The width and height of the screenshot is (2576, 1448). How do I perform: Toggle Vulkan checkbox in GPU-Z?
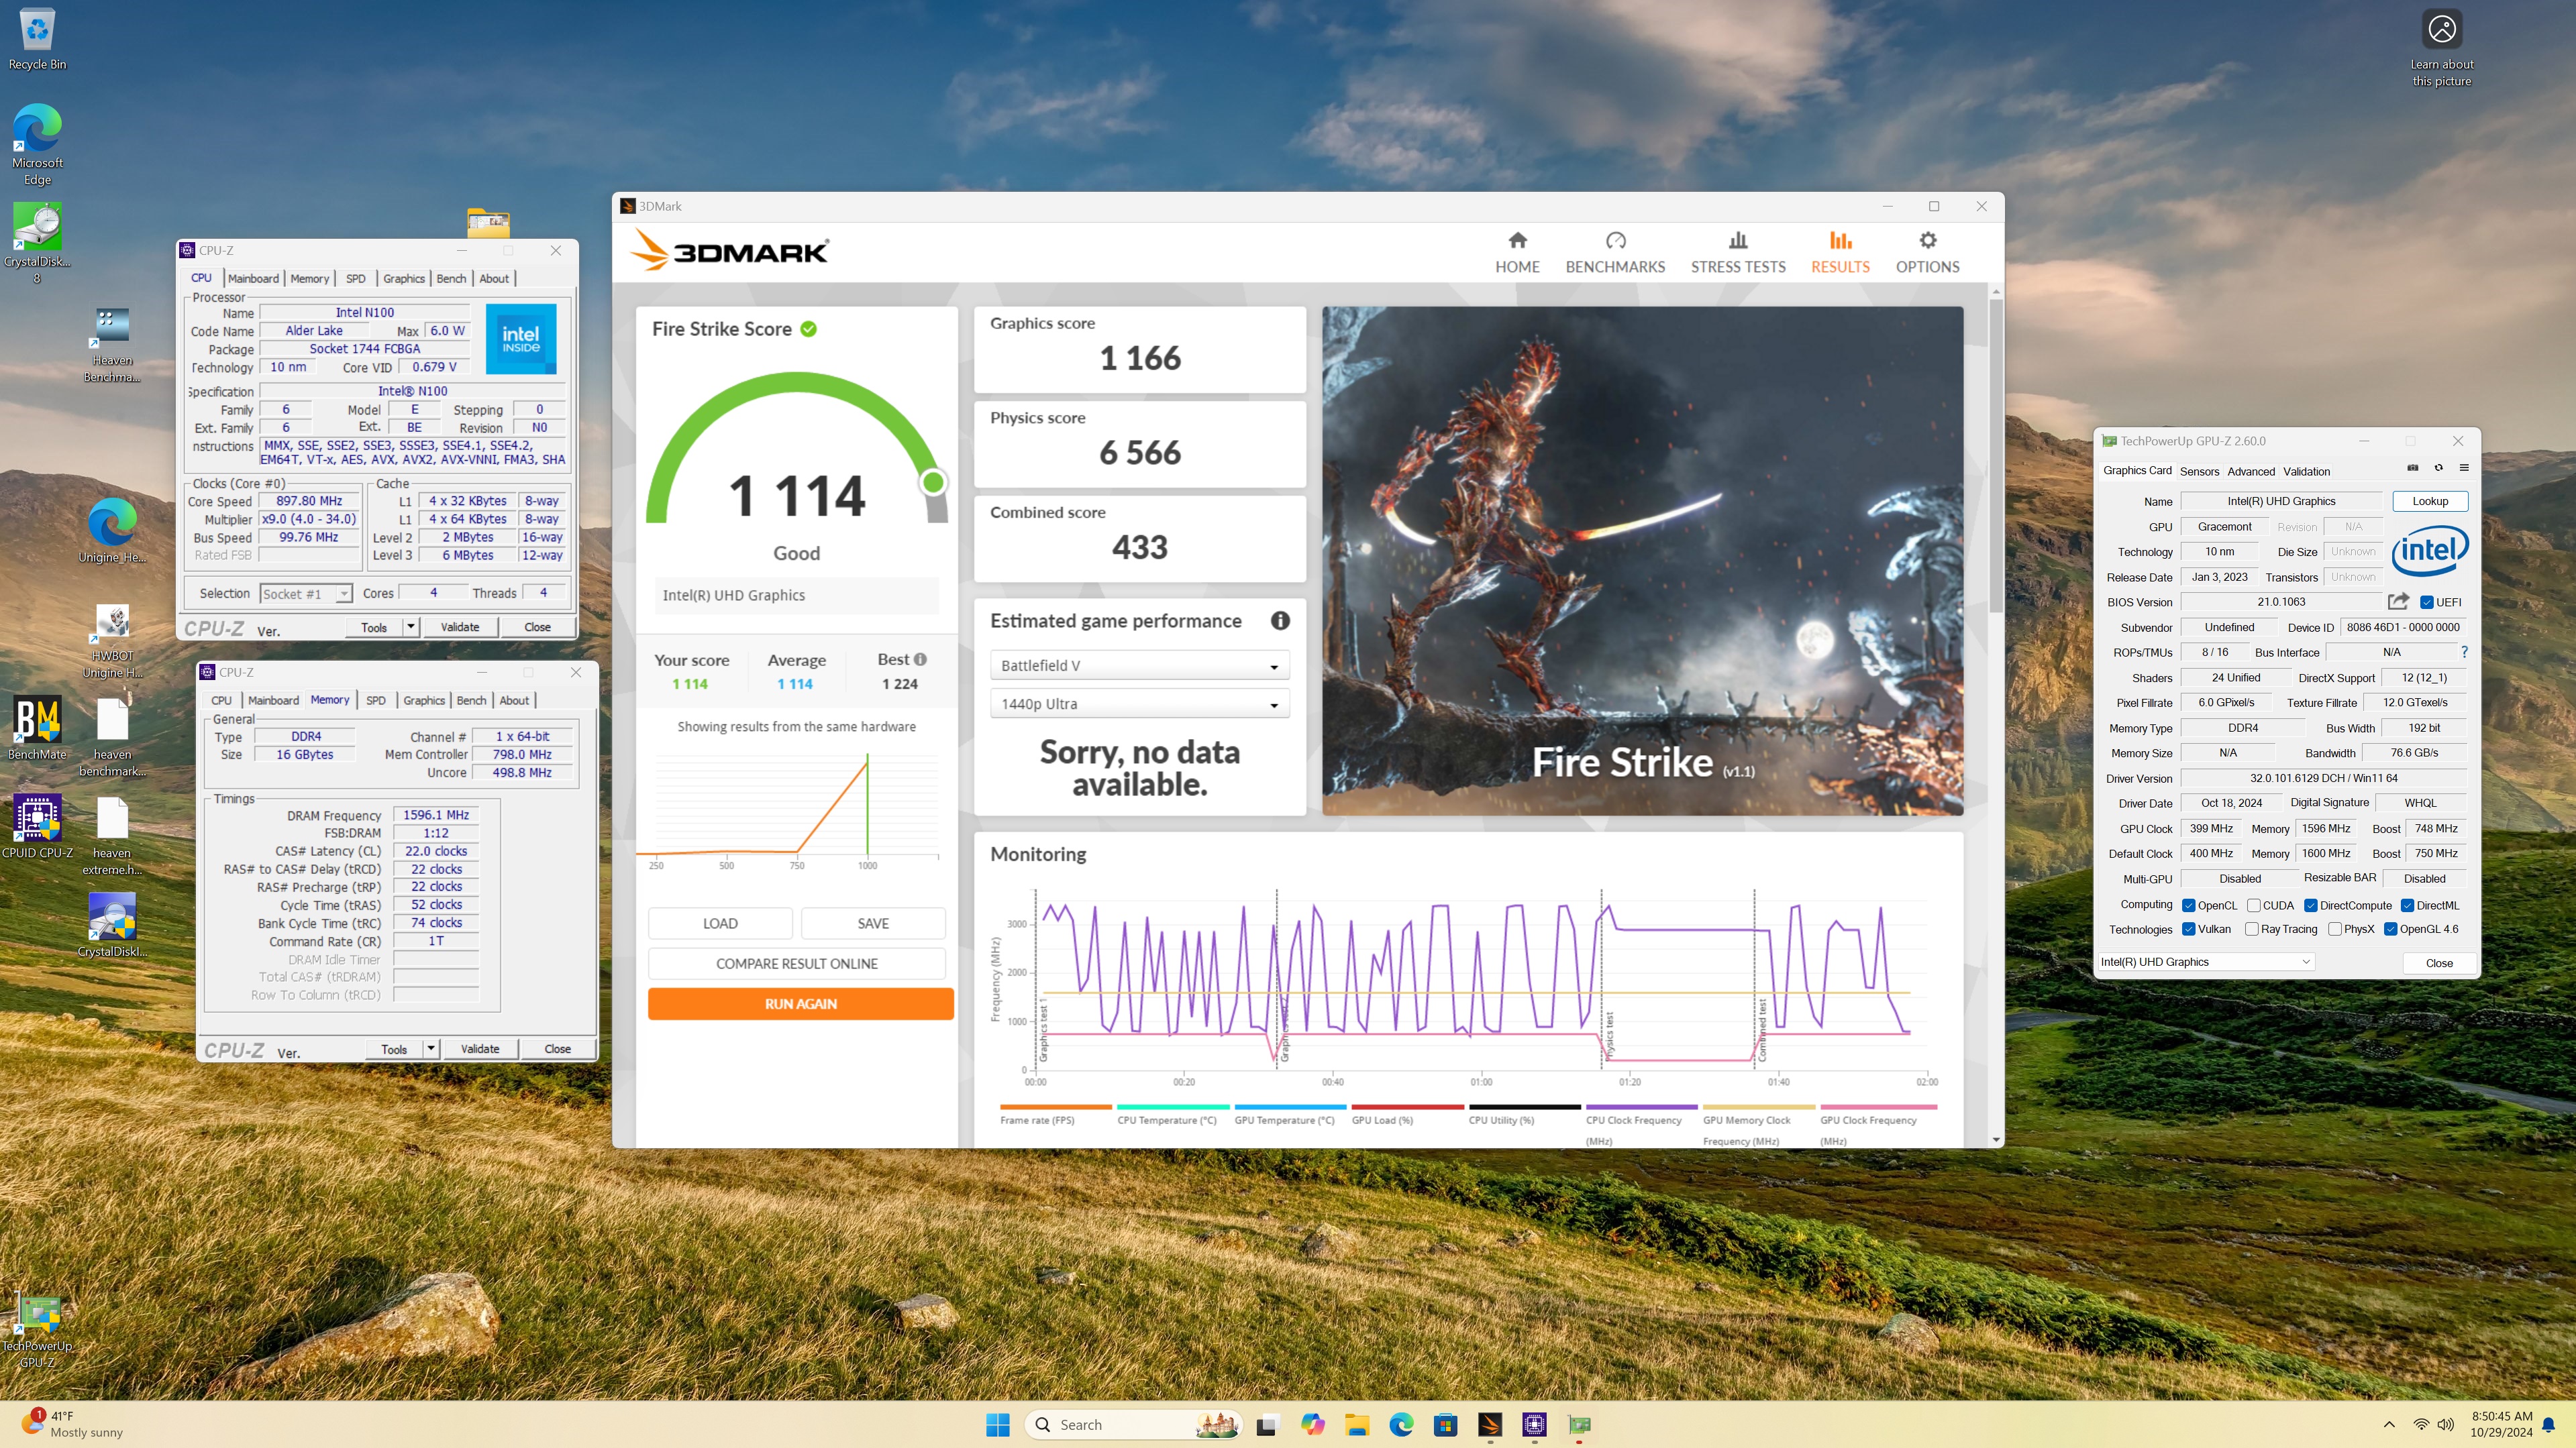pos(2188,930)
